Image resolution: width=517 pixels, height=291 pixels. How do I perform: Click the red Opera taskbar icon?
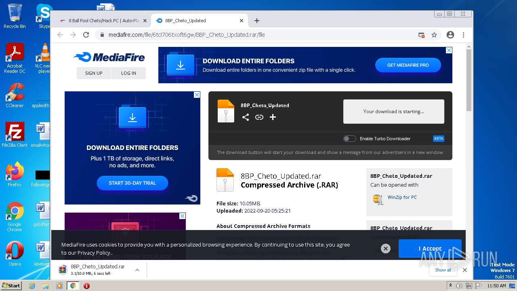pos(86,285)
